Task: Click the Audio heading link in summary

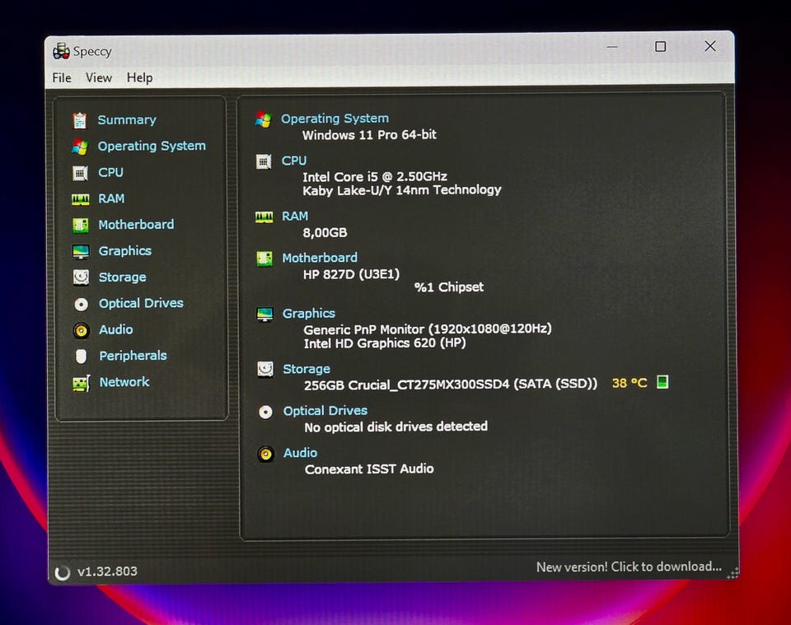Action: 301,453
